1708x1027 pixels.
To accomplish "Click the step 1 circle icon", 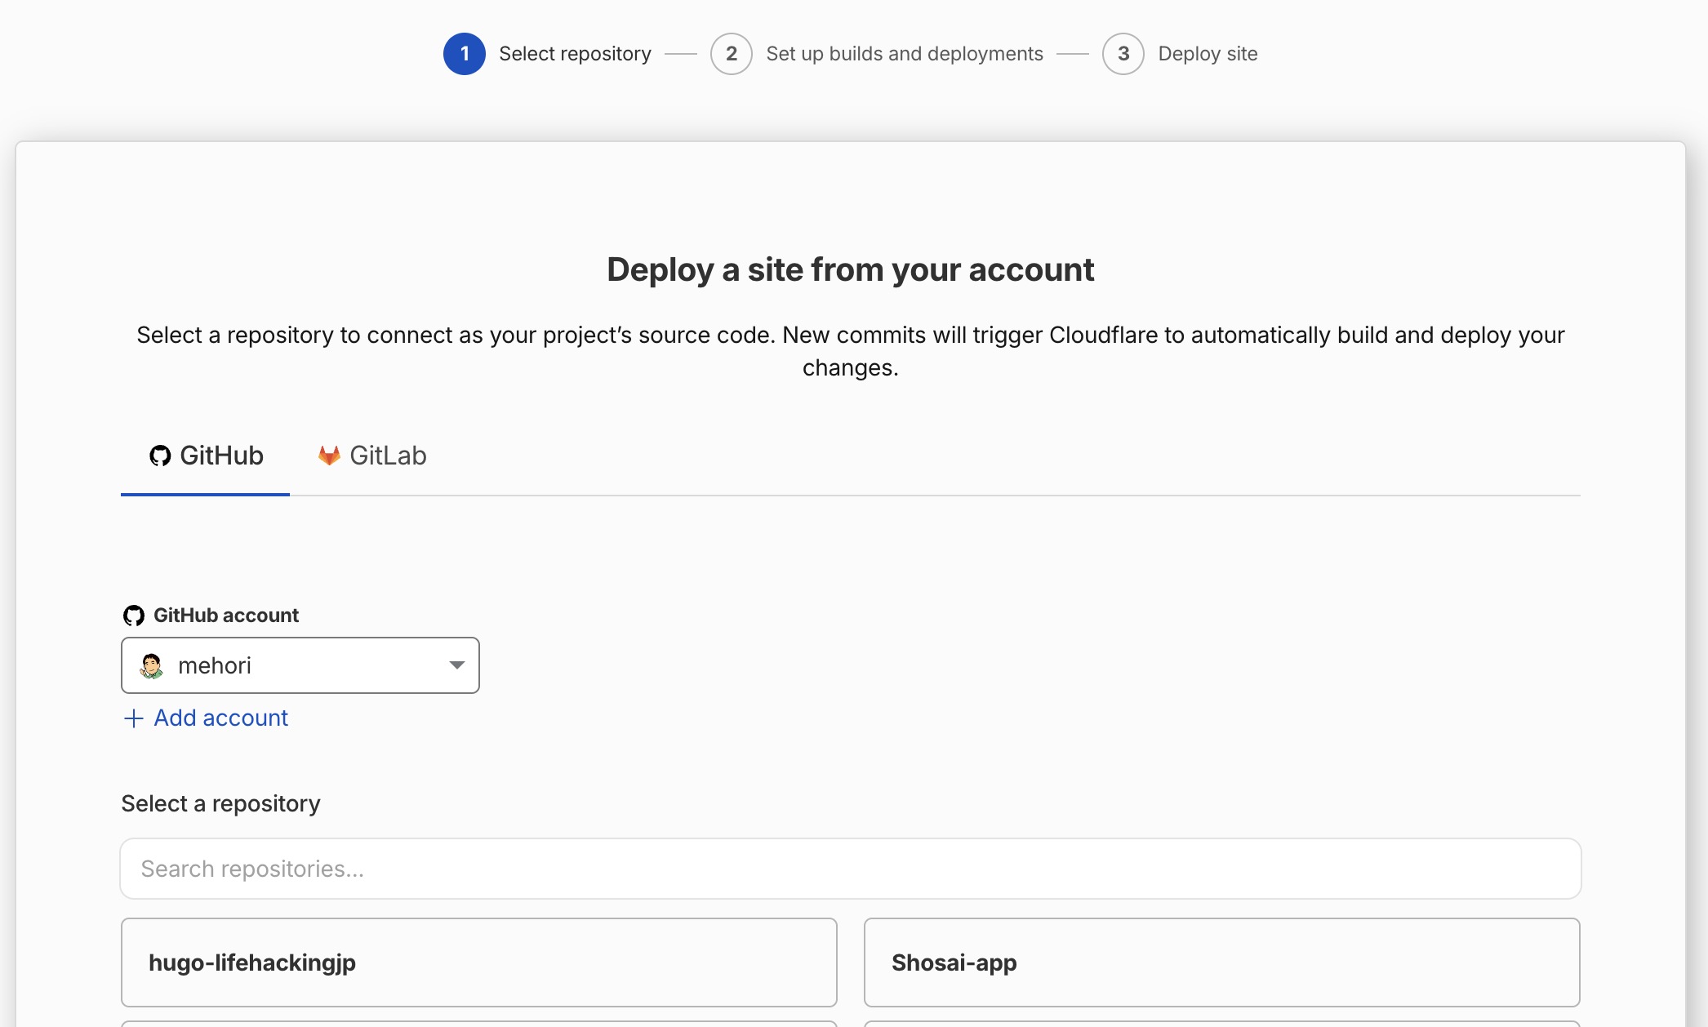I will click(x=465, y=54).
